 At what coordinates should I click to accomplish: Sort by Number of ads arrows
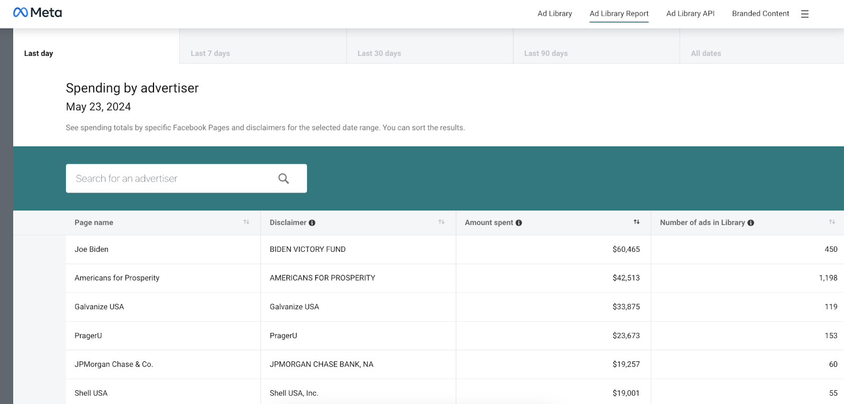point(832,222)
